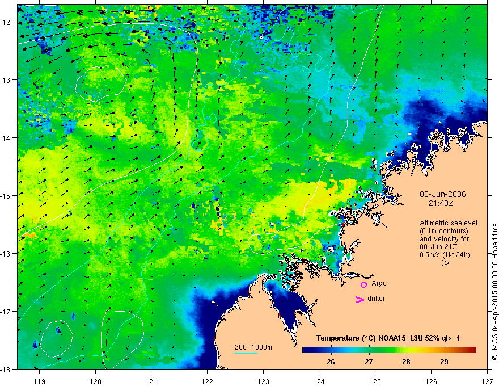Viewport: 499px width, 386px height.
Task: Click the magenta drifter arrow marker in legend
Action: [x=360, y=299]
